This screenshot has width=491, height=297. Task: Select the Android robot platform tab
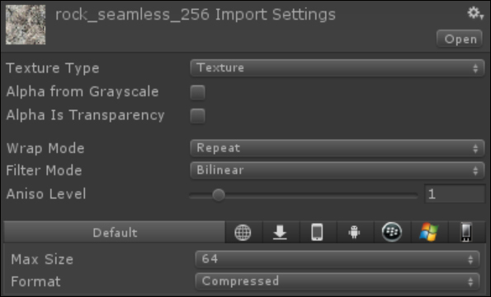(x=355, y=232)
